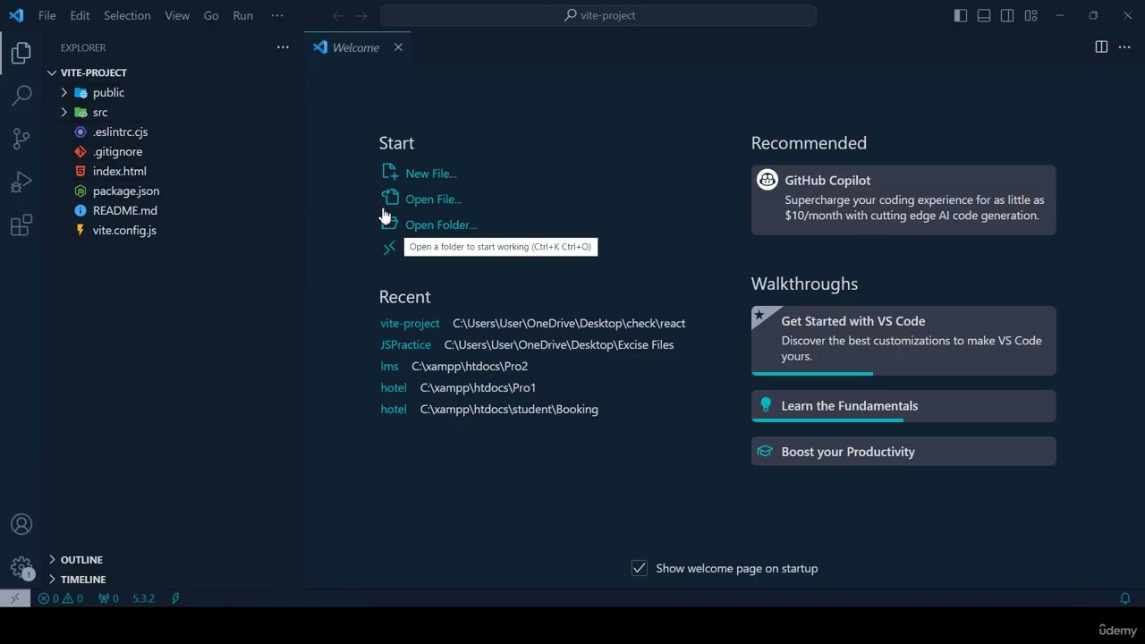Viewport: 1145px width, 644px height.
Task: Click the New File... link
Action: click(x=430, y=174)
